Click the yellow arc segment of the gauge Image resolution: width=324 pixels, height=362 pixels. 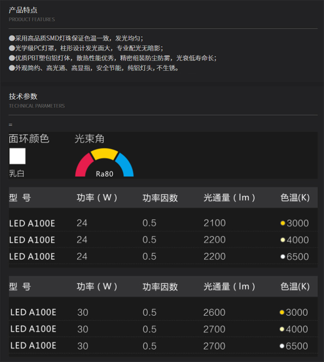104,154
